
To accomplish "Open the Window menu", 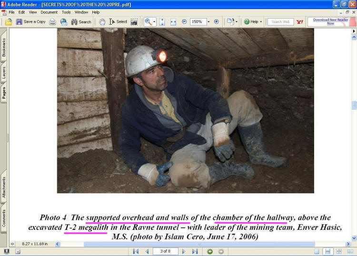I will pos(81,12).
